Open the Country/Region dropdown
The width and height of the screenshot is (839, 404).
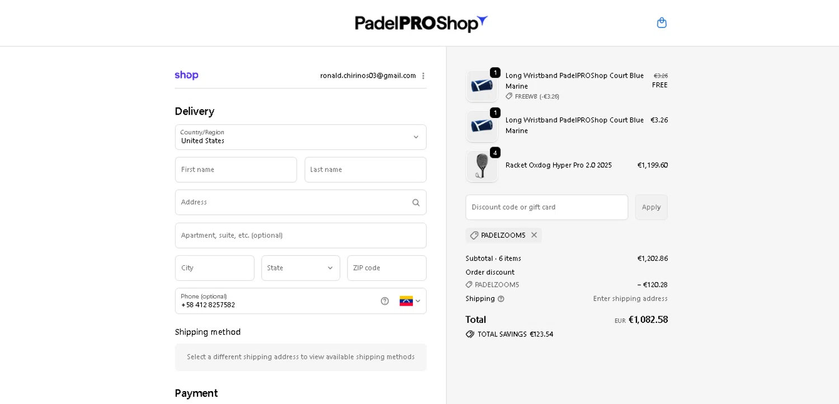[300, 137]
